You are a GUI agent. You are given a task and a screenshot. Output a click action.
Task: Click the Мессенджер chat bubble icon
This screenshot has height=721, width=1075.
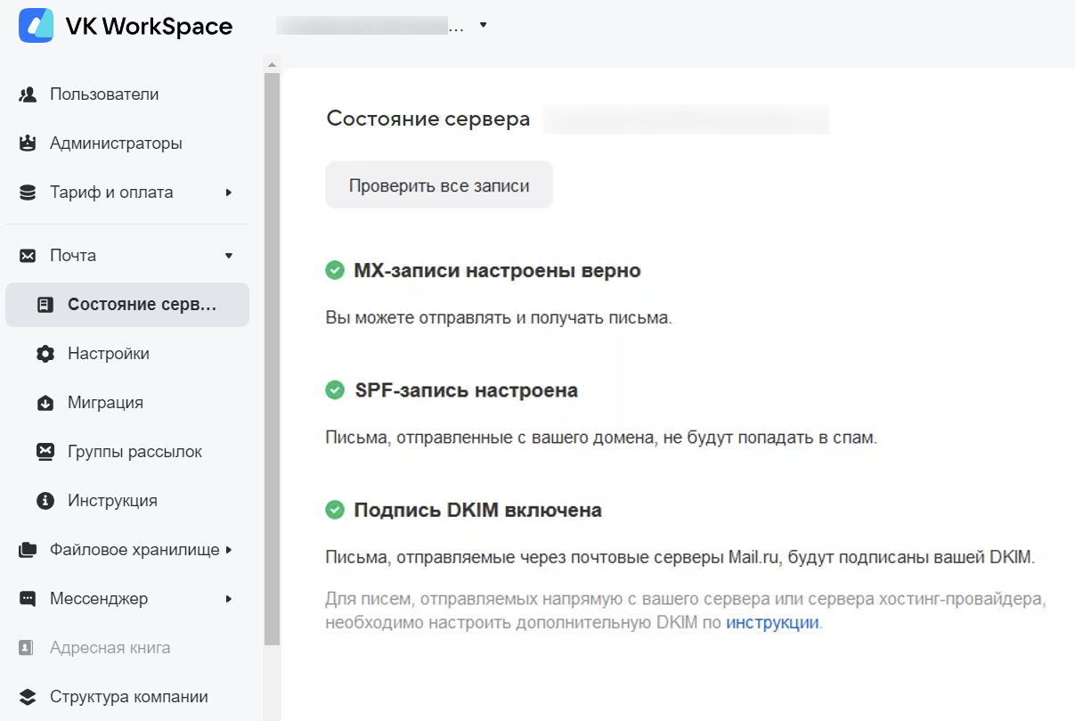[28, 599]
